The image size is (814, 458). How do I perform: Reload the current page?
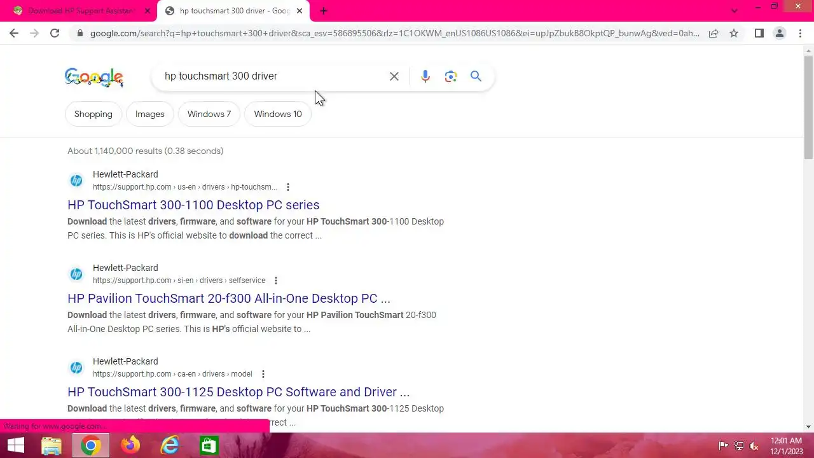click(55, 33)
